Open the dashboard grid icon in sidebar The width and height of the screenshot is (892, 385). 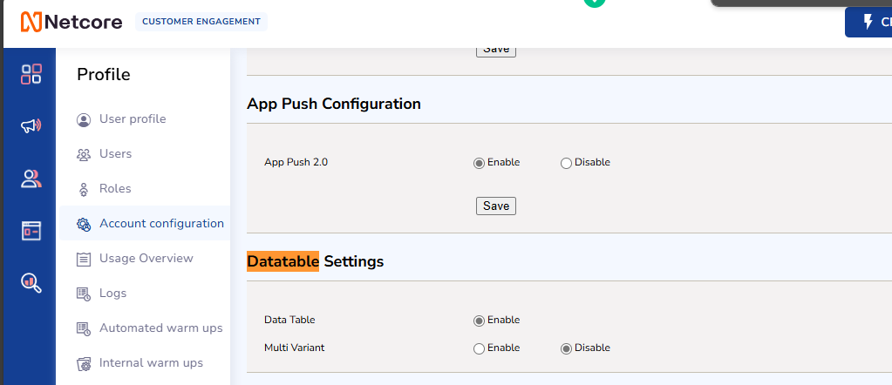coord(31,74)
